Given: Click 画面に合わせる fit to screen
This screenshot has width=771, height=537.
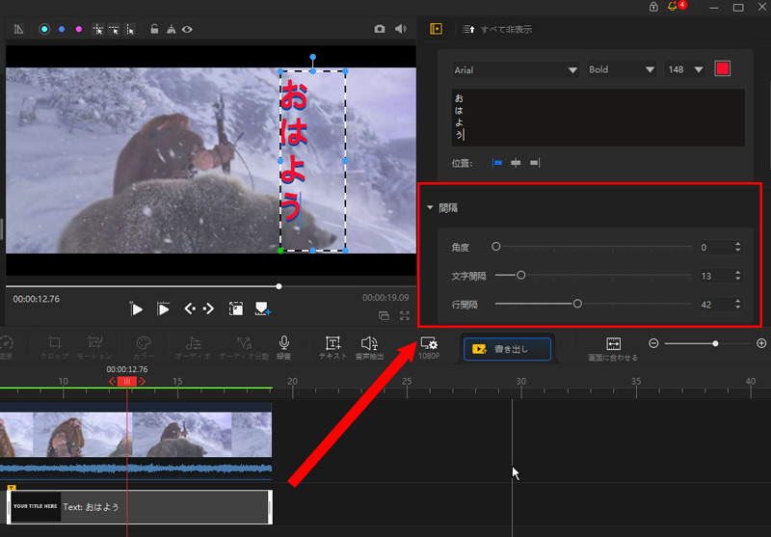Looking at the screenshot, I should click(613, 349).
